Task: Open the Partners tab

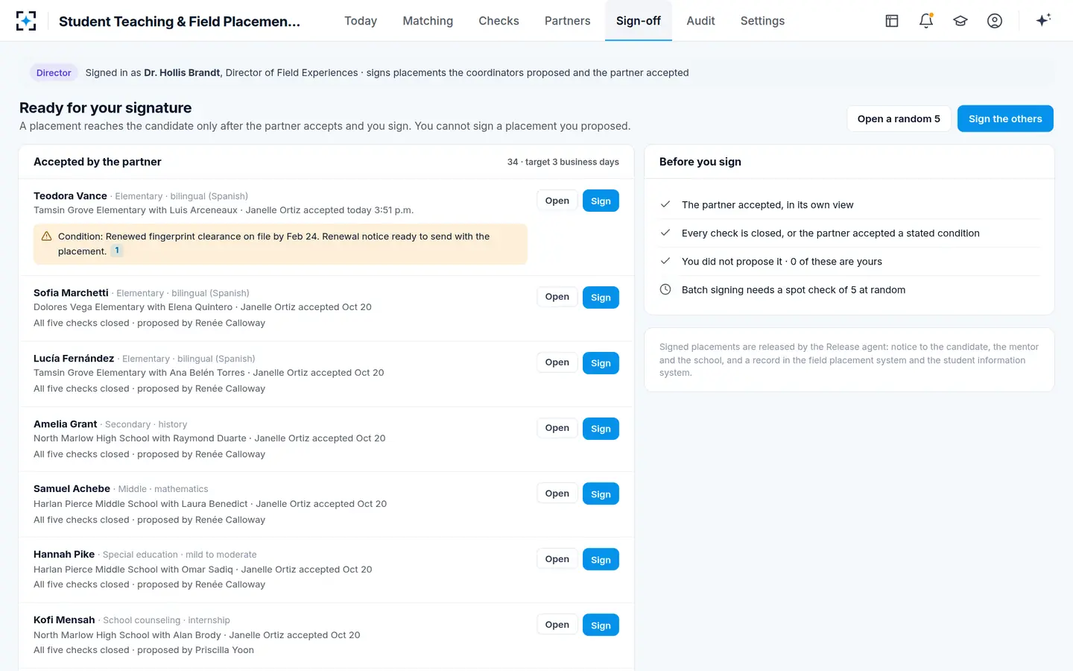Action: (x=567, y=21)
